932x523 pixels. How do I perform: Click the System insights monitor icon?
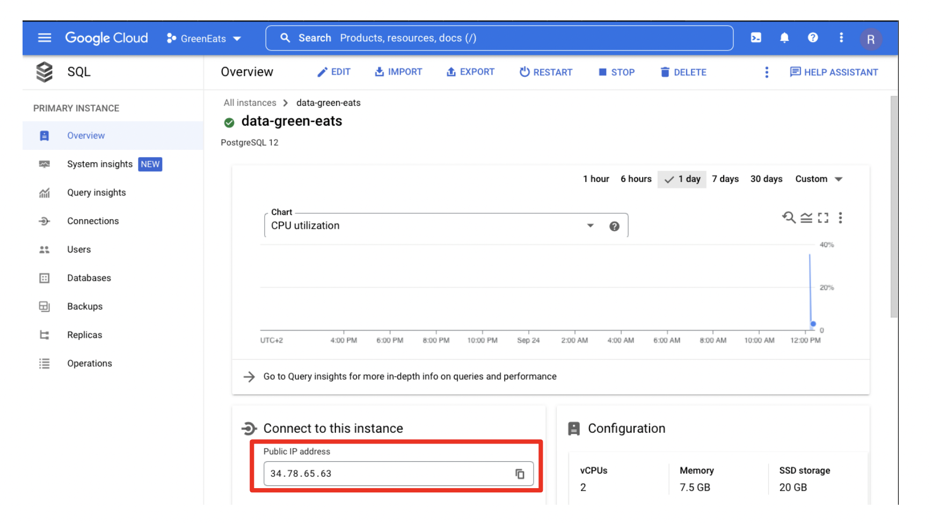(x=45, y=164)
